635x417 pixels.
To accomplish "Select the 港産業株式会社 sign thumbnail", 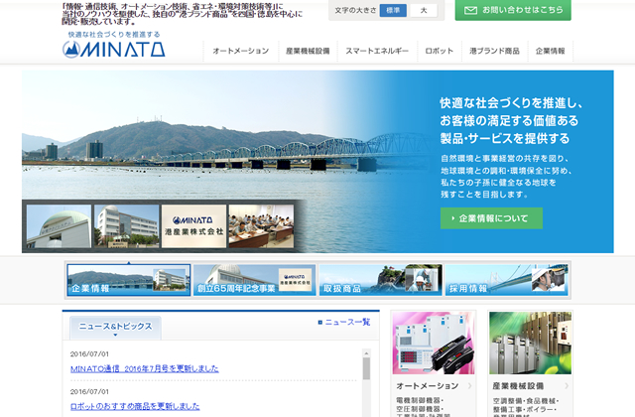I will click(x=194, y=226).
